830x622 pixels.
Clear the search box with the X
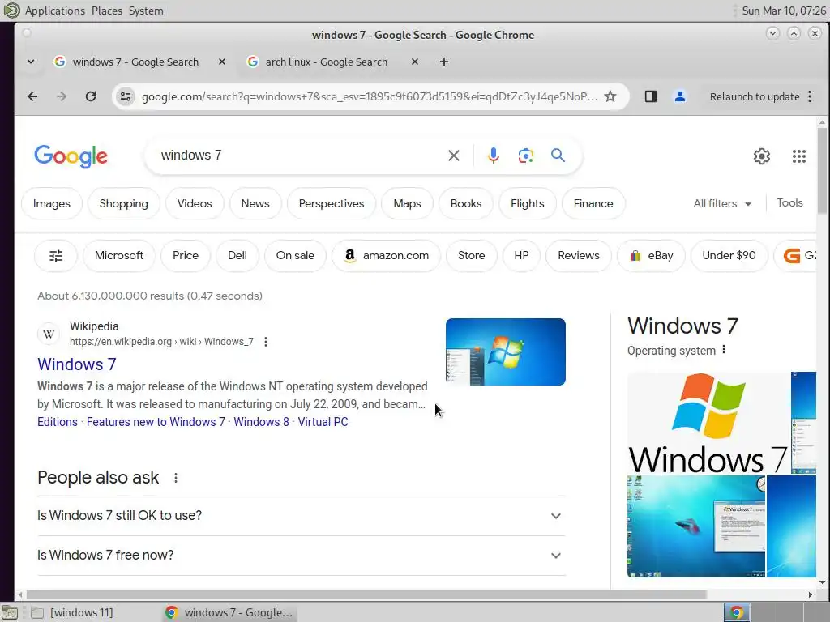pos(454,155)
